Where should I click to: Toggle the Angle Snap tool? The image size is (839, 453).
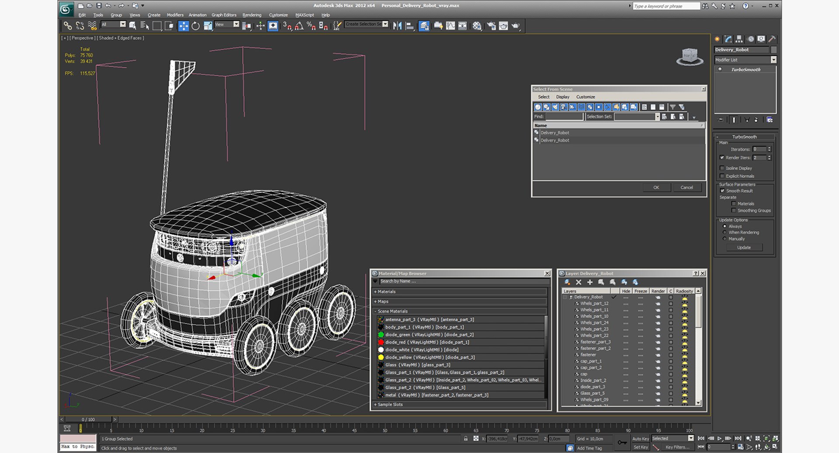pos(299,26)
